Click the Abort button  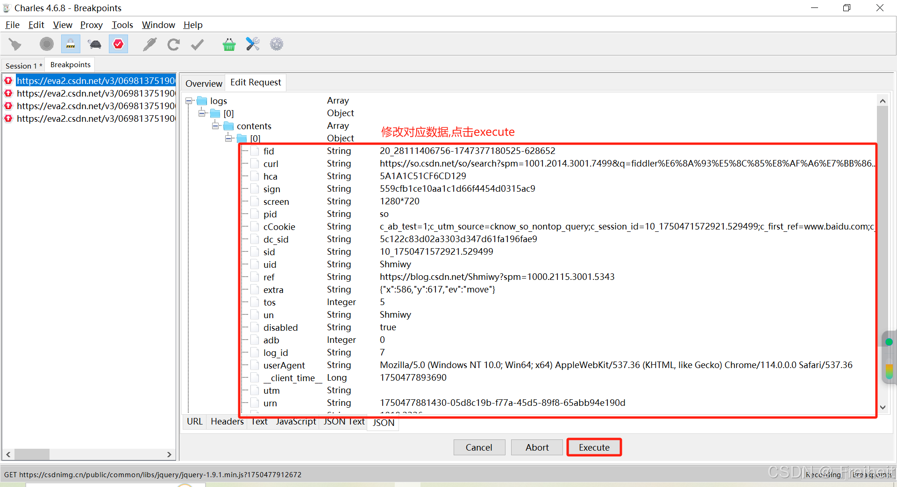coord(537,447)
